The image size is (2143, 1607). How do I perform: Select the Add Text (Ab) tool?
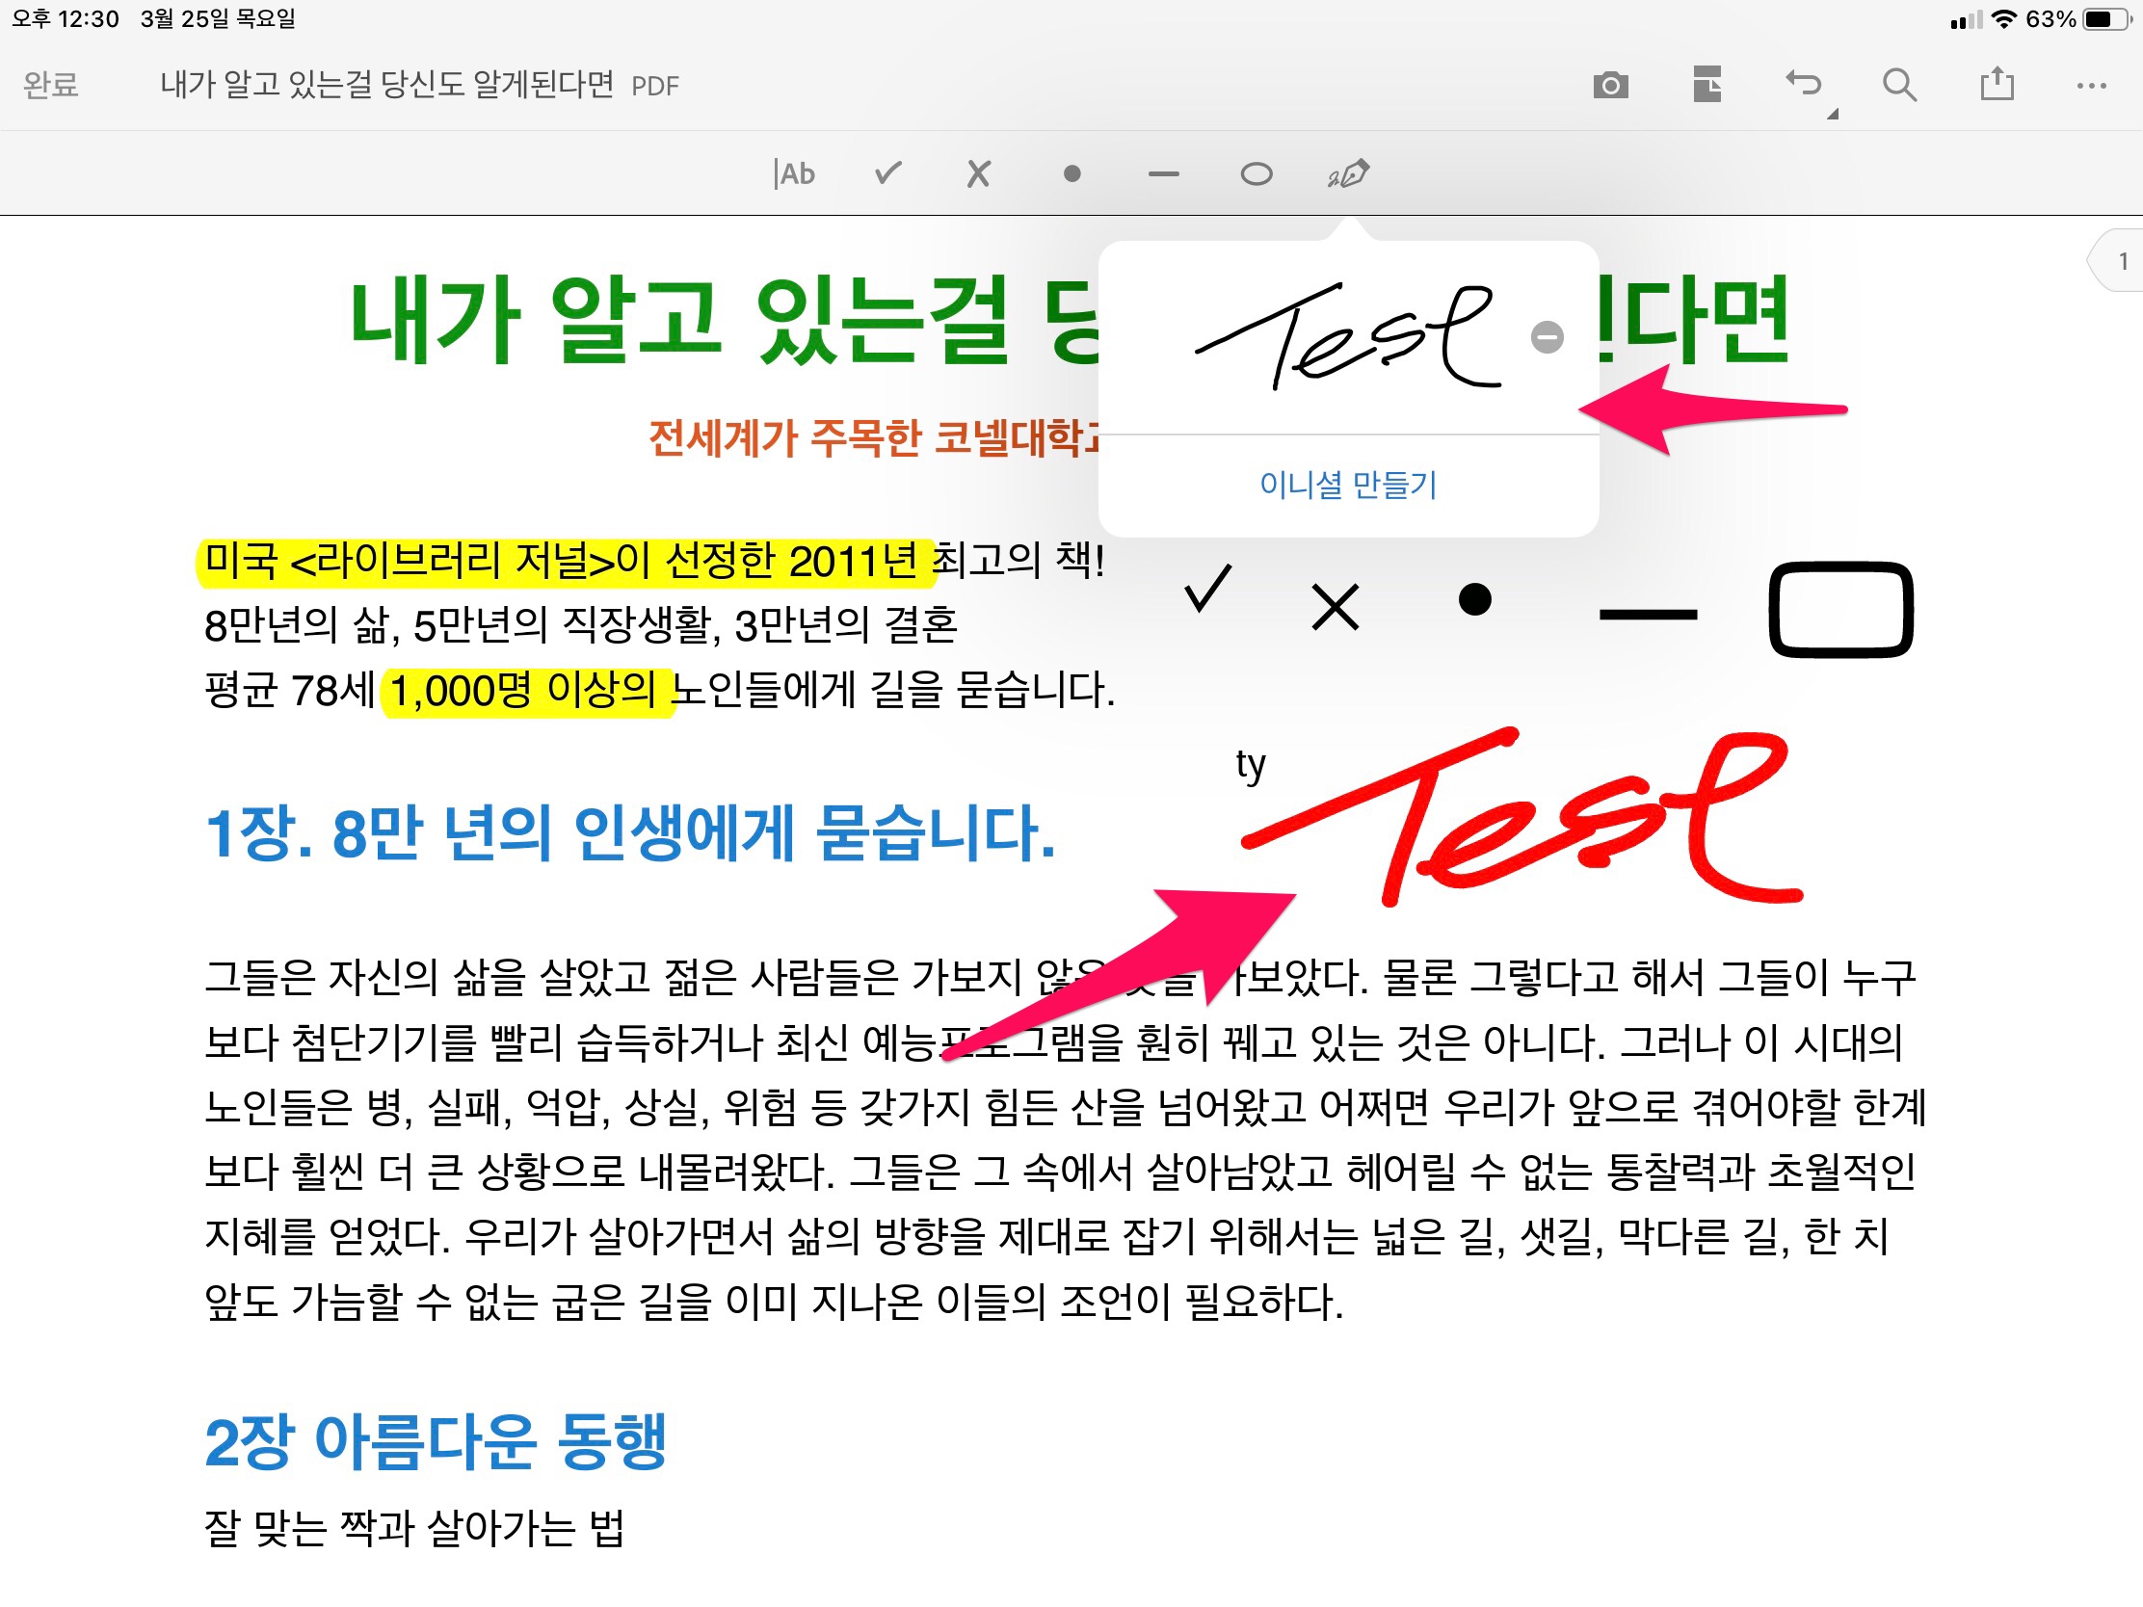point(794,174)
